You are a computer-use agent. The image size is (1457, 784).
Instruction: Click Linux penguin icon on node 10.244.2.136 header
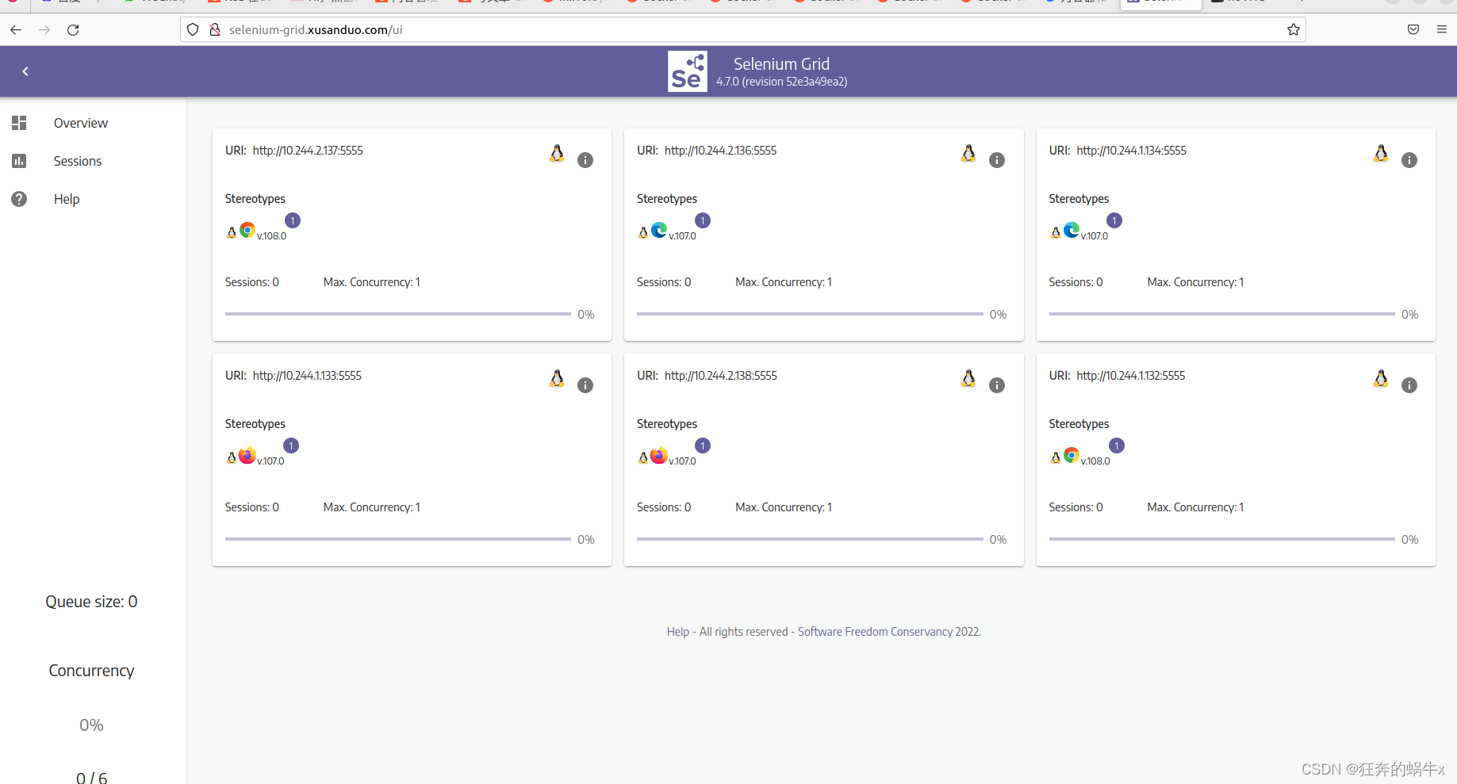[x=968, y=153]
